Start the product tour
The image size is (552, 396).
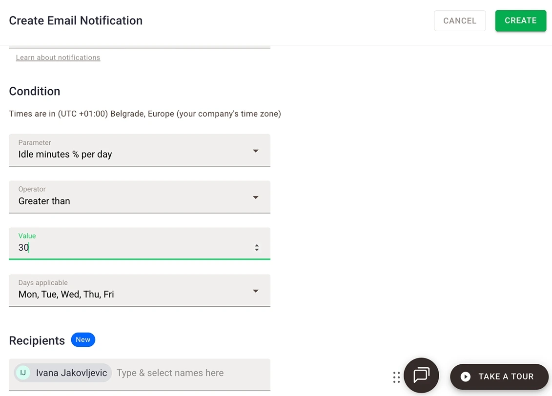499,376
